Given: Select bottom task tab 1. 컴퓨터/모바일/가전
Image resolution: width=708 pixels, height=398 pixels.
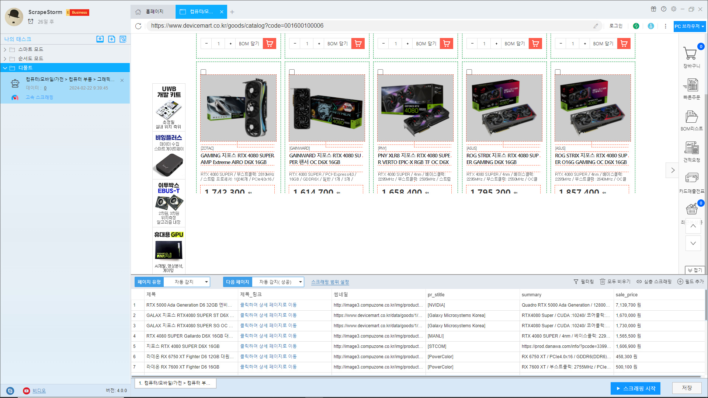Looking at the screenshot, I should pos(175,383).
